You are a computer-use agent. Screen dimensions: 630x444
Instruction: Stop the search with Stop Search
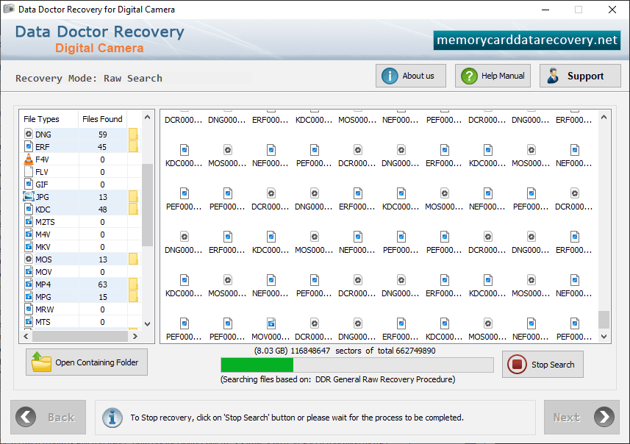[x=543, y=364]
